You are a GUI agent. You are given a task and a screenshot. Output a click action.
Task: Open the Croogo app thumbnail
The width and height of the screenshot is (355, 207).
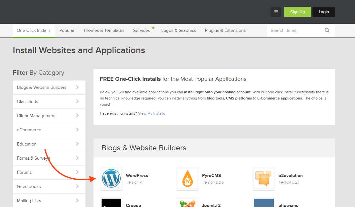(111, 202)
